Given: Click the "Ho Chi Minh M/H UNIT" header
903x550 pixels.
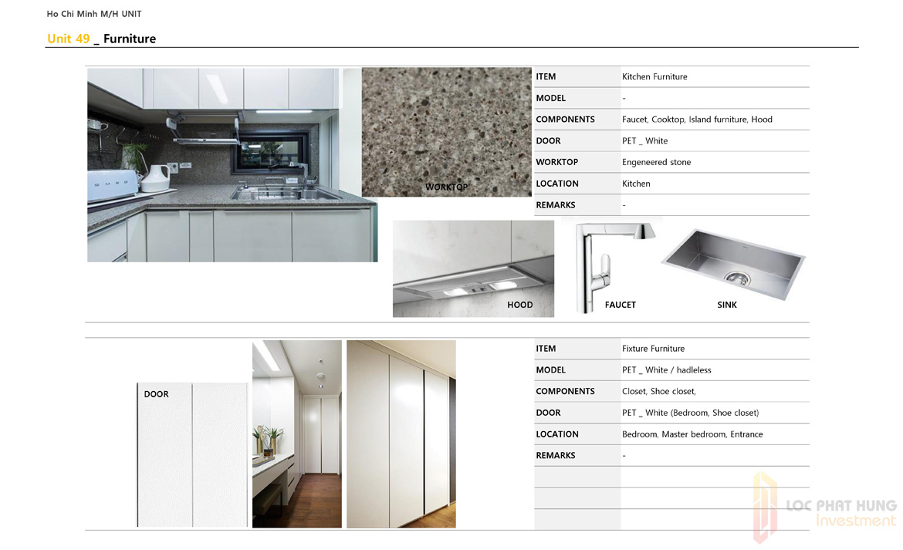Looking at the screenshot, I should coord(93,14).
